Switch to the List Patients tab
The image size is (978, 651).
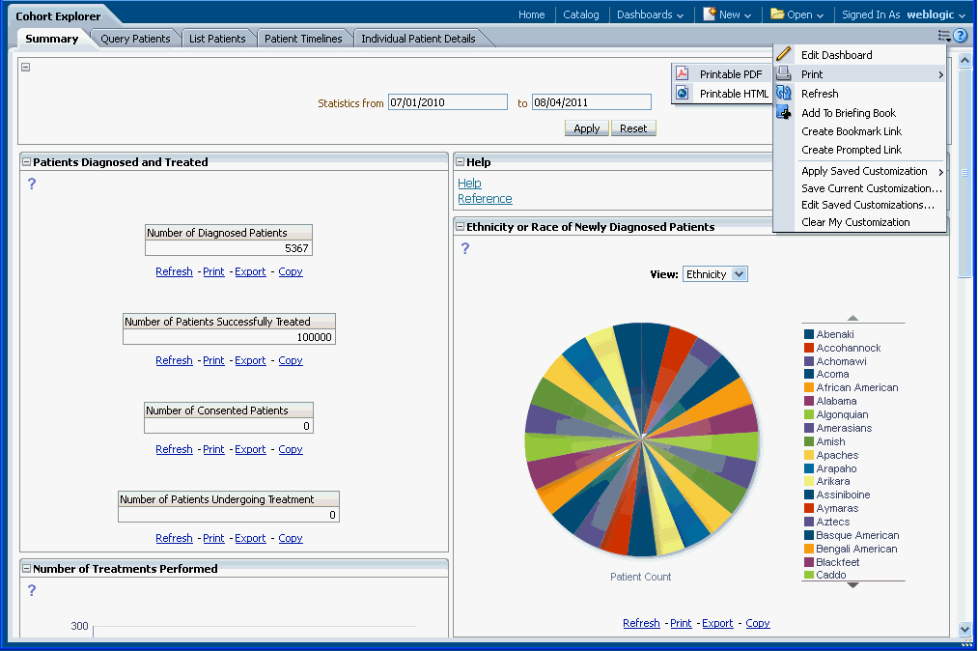[217, 39]
